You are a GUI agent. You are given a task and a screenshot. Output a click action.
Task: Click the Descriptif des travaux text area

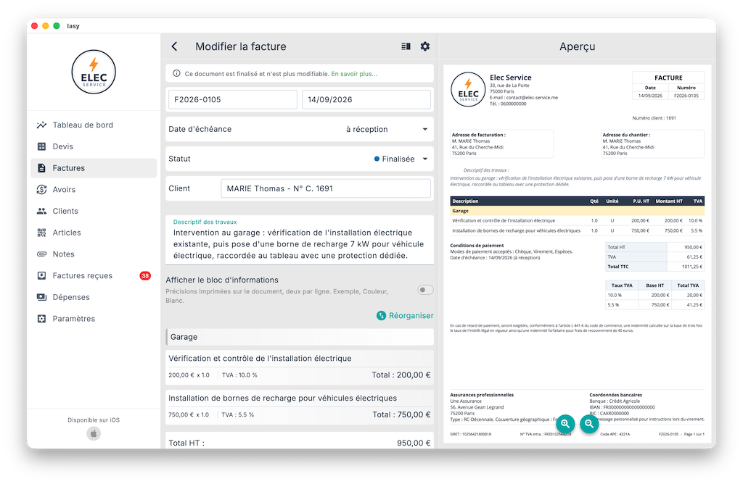[x=300, y=240]
